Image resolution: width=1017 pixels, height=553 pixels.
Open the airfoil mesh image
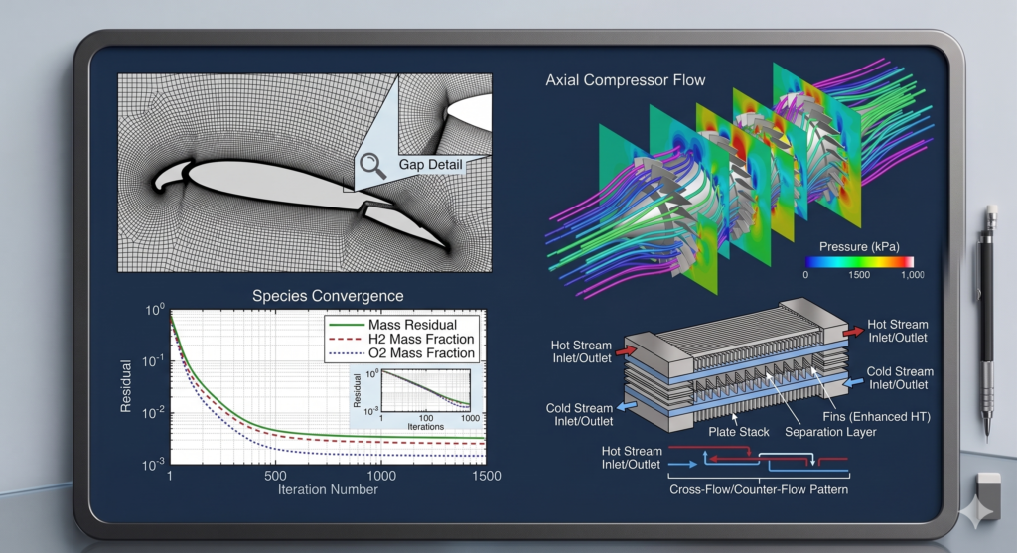click(x=304, y=173)
